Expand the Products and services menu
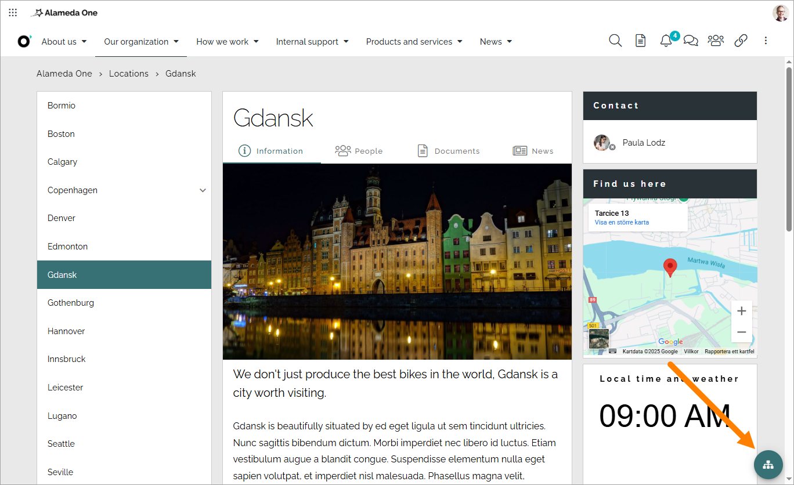 click(414, 42)
